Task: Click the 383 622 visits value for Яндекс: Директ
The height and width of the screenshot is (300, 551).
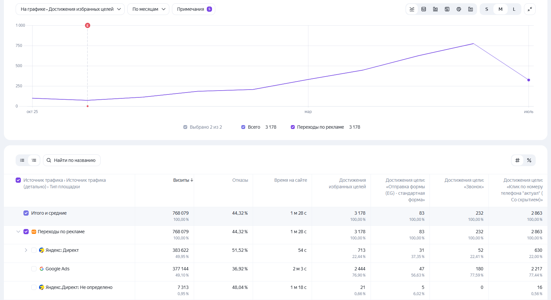Action: [180, 250]
